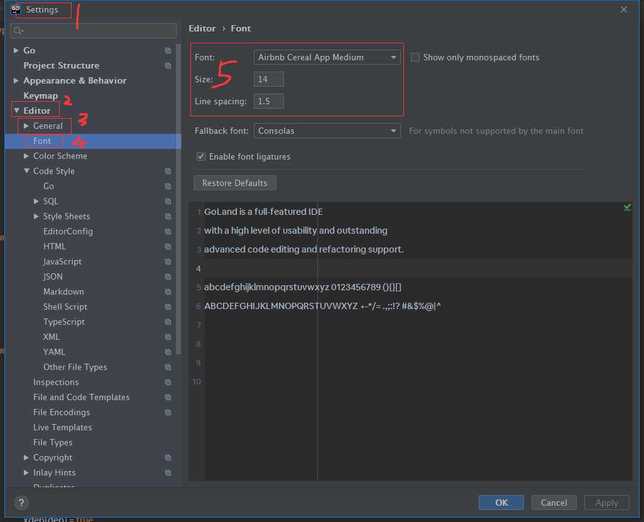Click the project-level icon beside Go
This screenshot has height=522, width=644.
pos(168,50)
